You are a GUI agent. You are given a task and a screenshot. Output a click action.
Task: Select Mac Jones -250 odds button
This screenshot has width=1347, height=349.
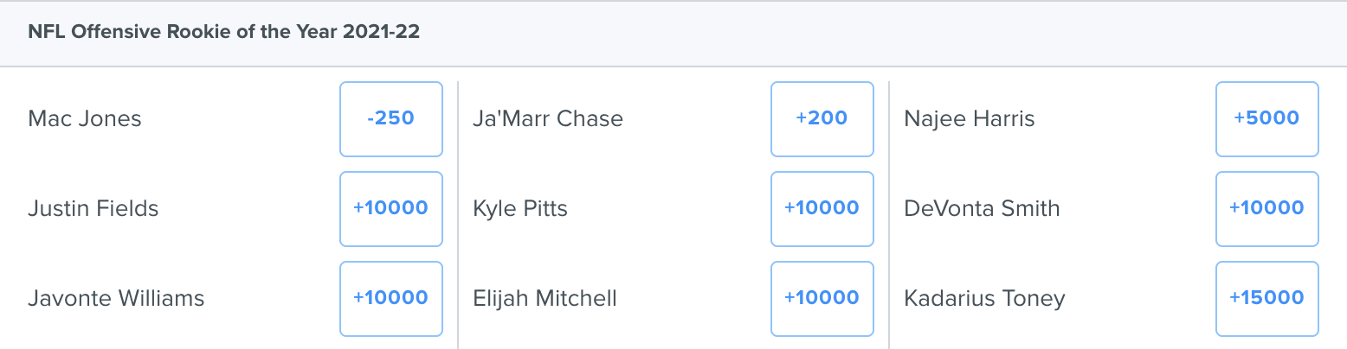click(391, 119)
